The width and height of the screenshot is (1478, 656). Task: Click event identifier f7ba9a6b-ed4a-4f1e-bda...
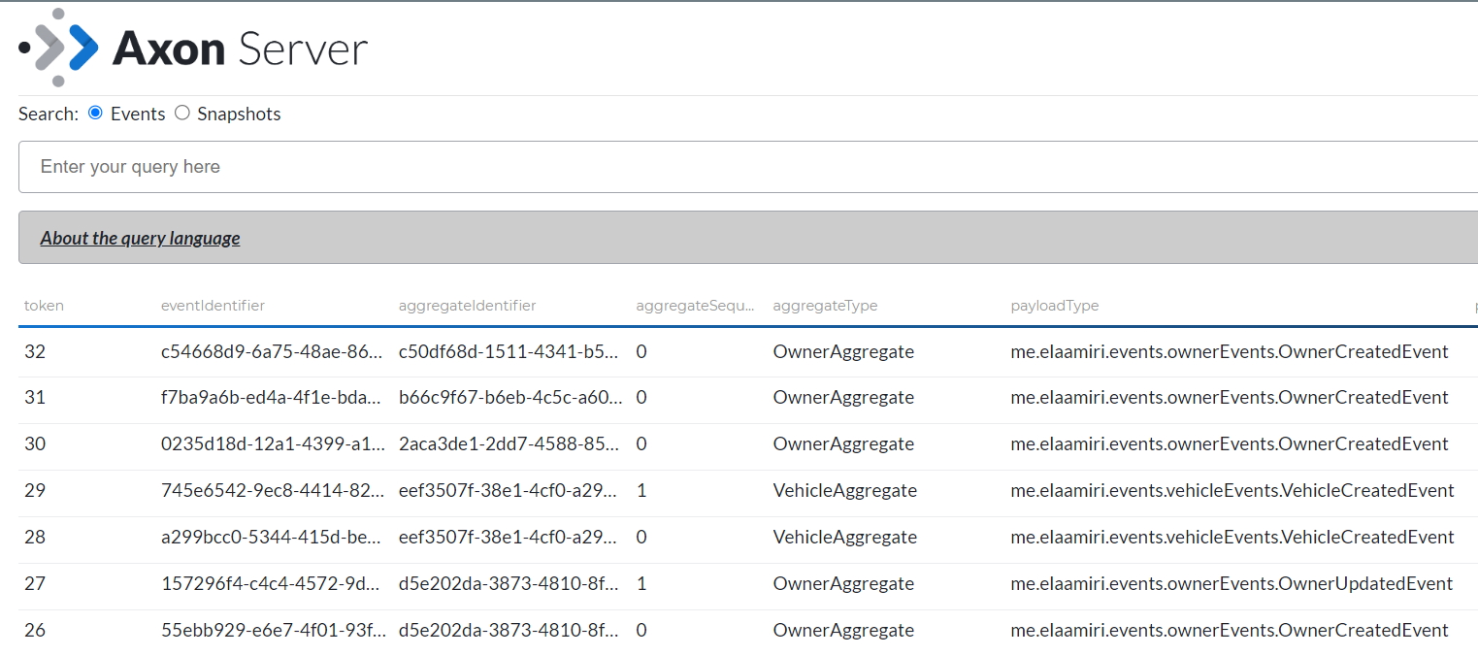[x=272, y=398]
